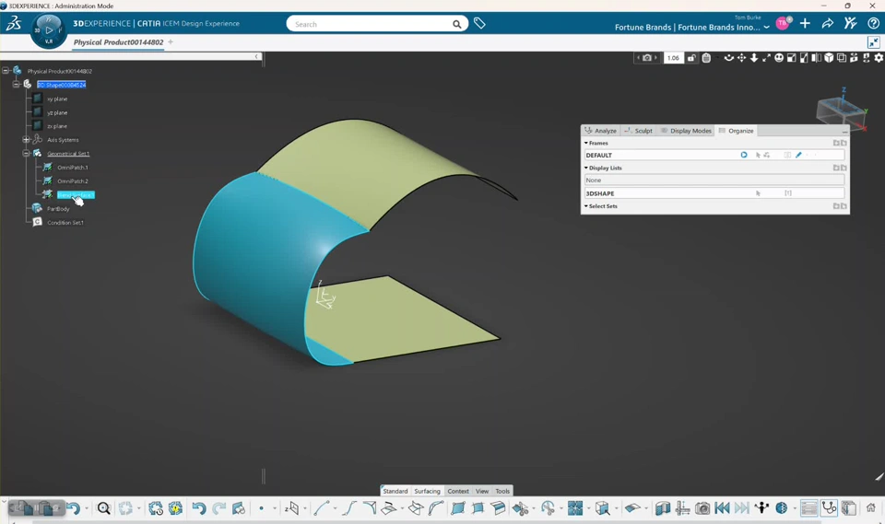The image size is (885, 524).
Task: Click the fit-all diagonal arrows icon
Action: (x=766, y=58)
